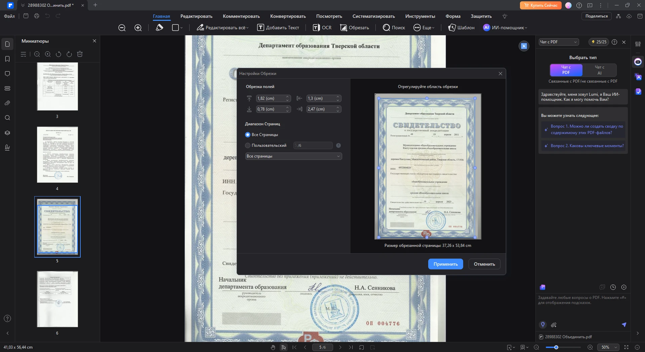The height and width of the screenshot is (352, 645).
Task: Open the Шаблон template tool
Action: point(461,28)
